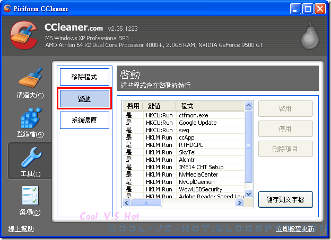This screenshot has width=331, height=240.
Task: Select the Google Update startup entry
Action: (x=183, y=123)
